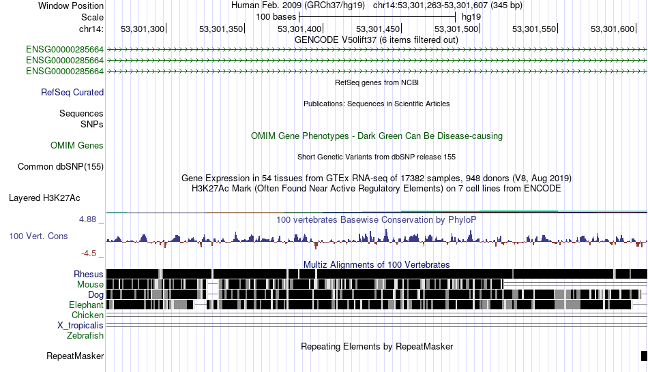Select the third ENSG00000285664 track label
The width and height of the screenshot is (648, 372).
65,71
